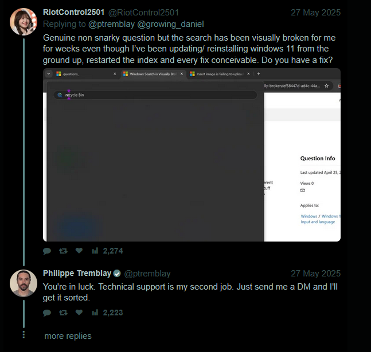The height and width of the screenshot is (352, 371).
Task: Click the @RiotControl2501 handle
Action: 143,13
